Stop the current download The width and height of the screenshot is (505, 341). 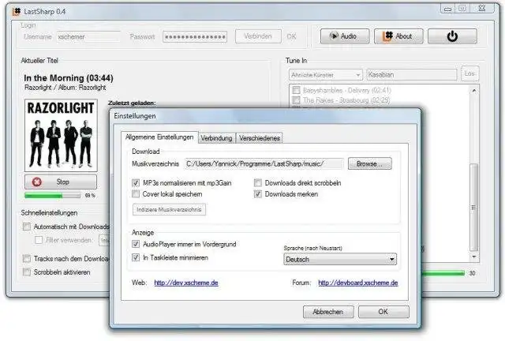click(61, 182)
